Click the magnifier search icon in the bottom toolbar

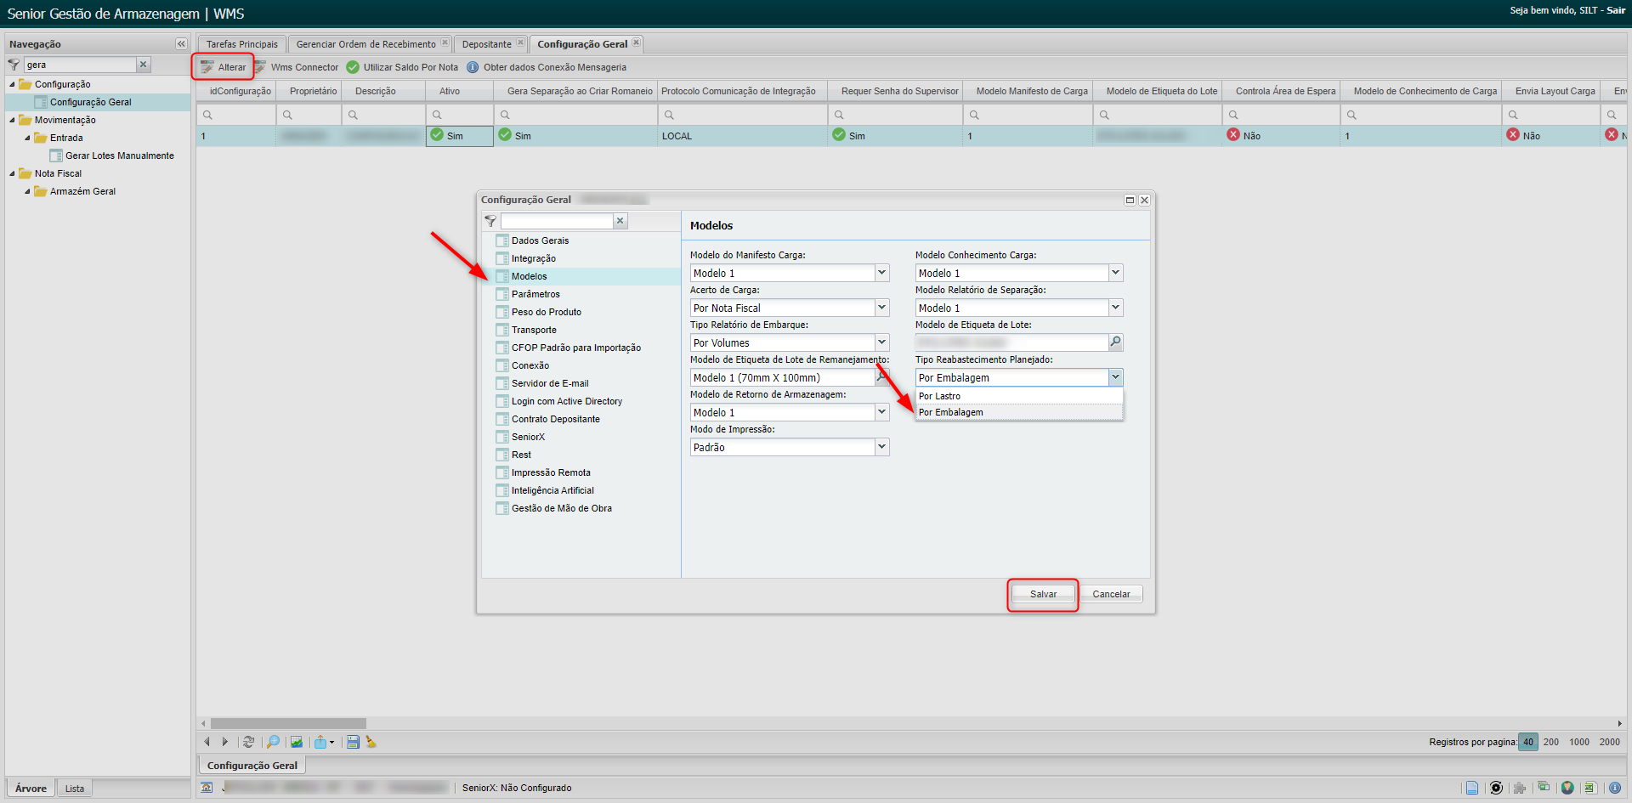pos(273,742)
